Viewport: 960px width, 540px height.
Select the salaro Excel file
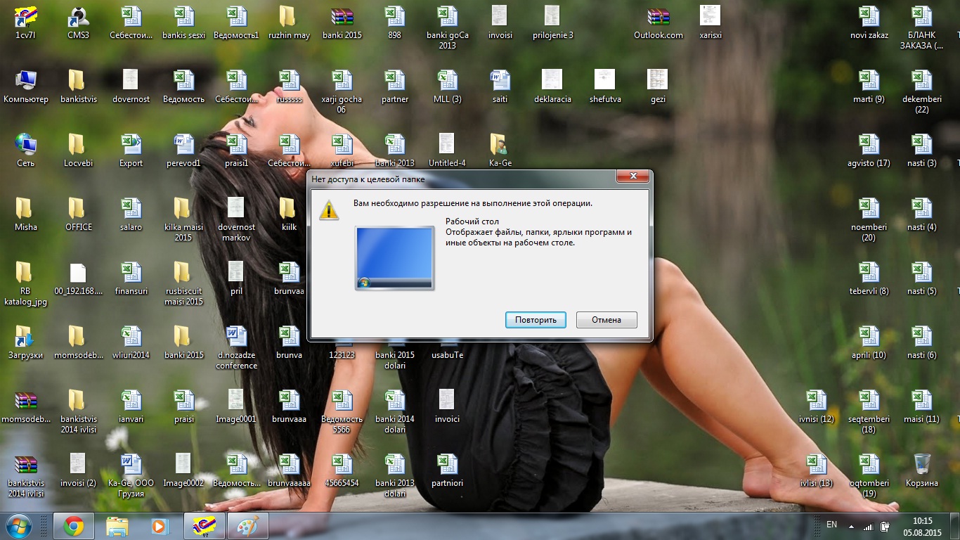coord(131,214)
